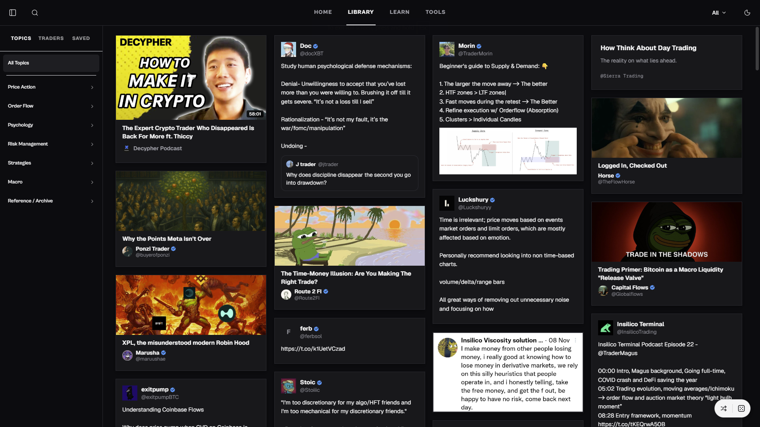Screen dimensions: 760x427
Task: Open Insilico Viscosity solution post options
Action: point(576,340)
